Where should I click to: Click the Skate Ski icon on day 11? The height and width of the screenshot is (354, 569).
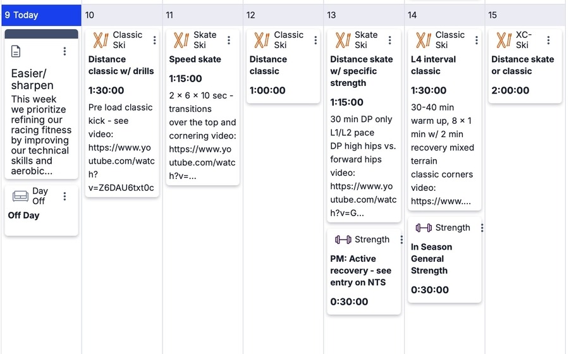click(181, 40)
